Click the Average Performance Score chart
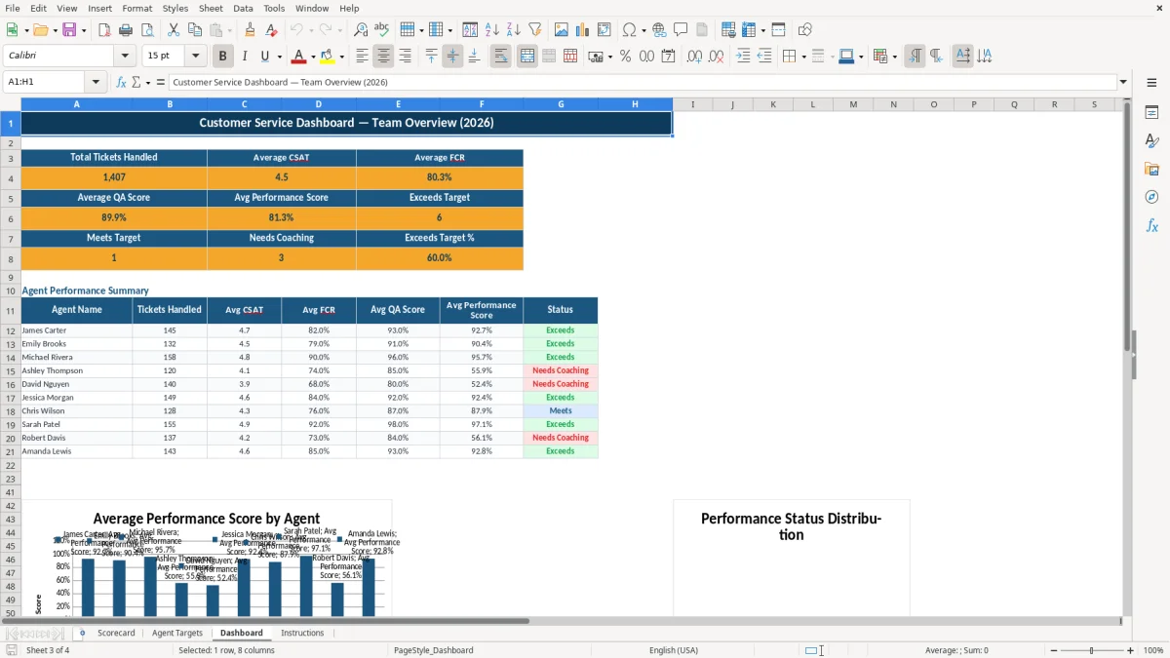The width and height of the screenshot is (1170, 658). click(207, 559)
